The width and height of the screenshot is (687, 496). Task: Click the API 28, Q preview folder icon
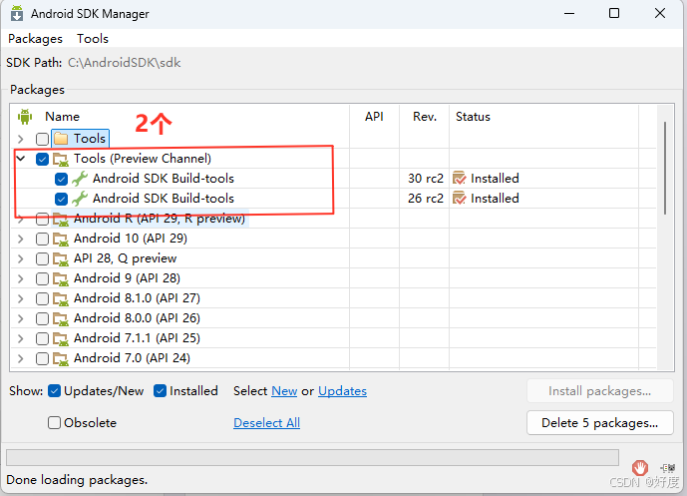coord(61,259)
